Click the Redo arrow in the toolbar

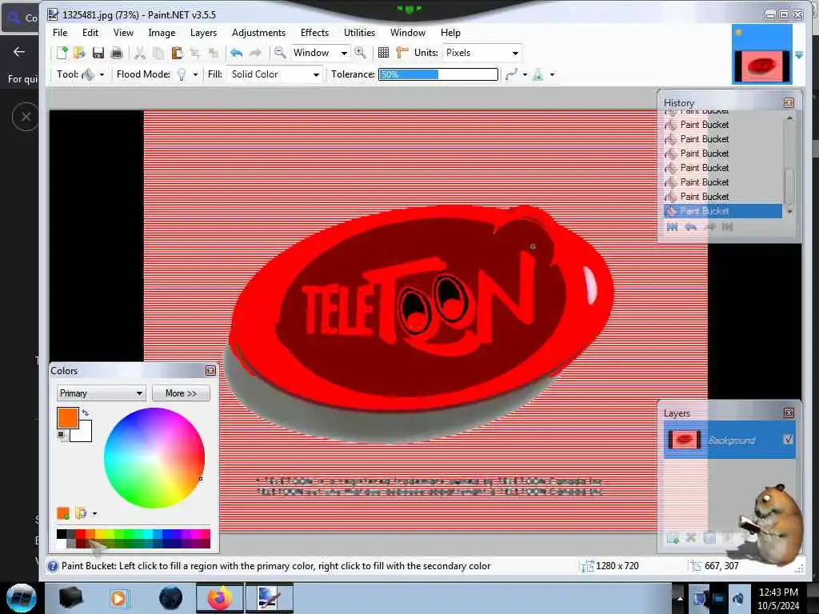pyautogui.click(x=255, y=53)
